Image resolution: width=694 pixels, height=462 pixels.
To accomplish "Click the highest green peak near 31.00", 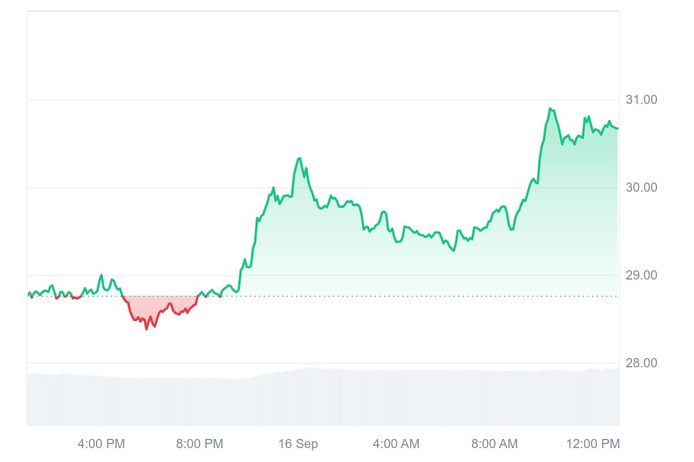I will coord(551,109).
